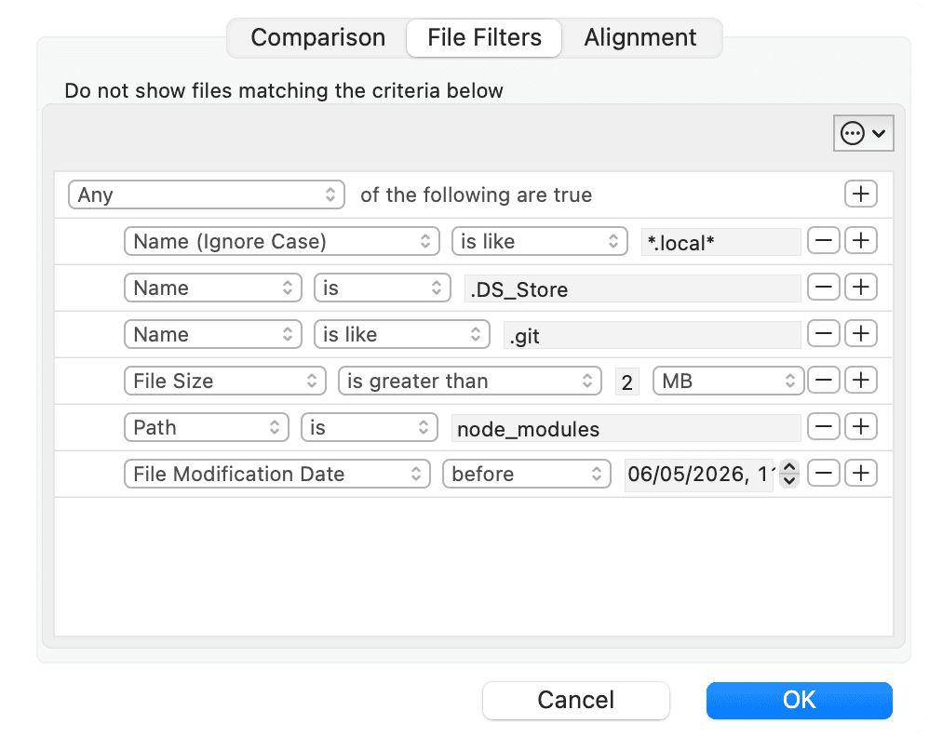This screenshot has height=737, width=929.
Task: Add a row after the .git rule
Action: click(860, 334)
